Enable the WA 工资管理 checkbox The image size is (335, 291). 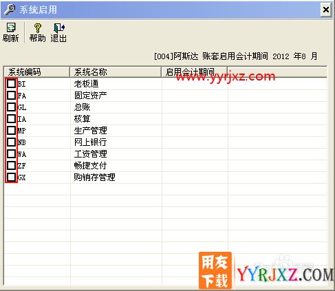tap(11, 153)
